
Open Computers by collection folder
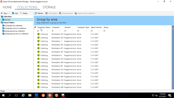[14, 26]
